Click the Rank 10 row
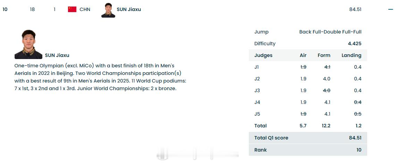The width and height of the screenshot is (396, 164). point(308,150)
